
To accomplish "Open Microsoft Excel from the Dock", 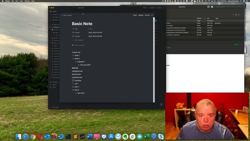I will (147, 137).
